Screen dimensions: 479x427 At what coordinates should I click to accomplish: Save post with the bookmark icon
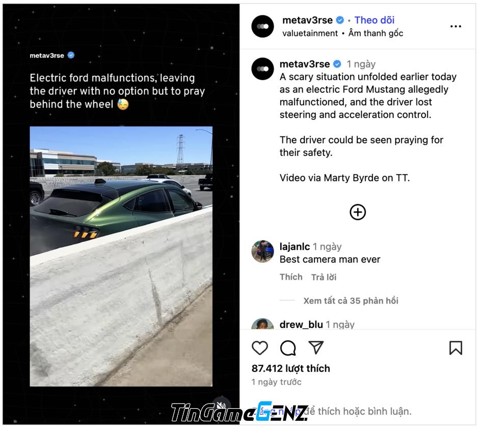click(456, 348)
